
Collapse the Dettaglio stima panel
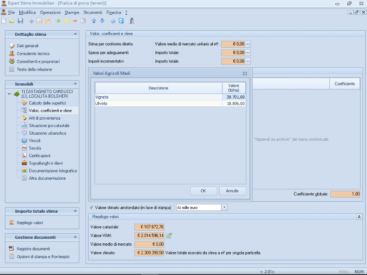click(x=75, y=34)
